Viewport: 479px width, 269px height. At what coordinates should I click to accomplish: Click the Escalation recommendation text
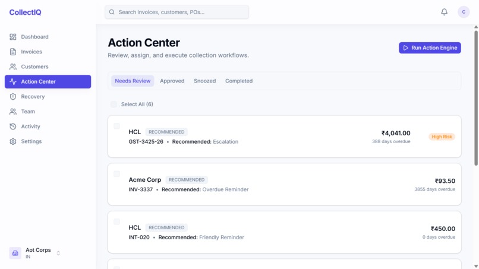coord(225,142)
